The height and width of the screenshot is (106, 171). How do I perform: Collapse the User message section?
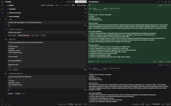[6, 16]
